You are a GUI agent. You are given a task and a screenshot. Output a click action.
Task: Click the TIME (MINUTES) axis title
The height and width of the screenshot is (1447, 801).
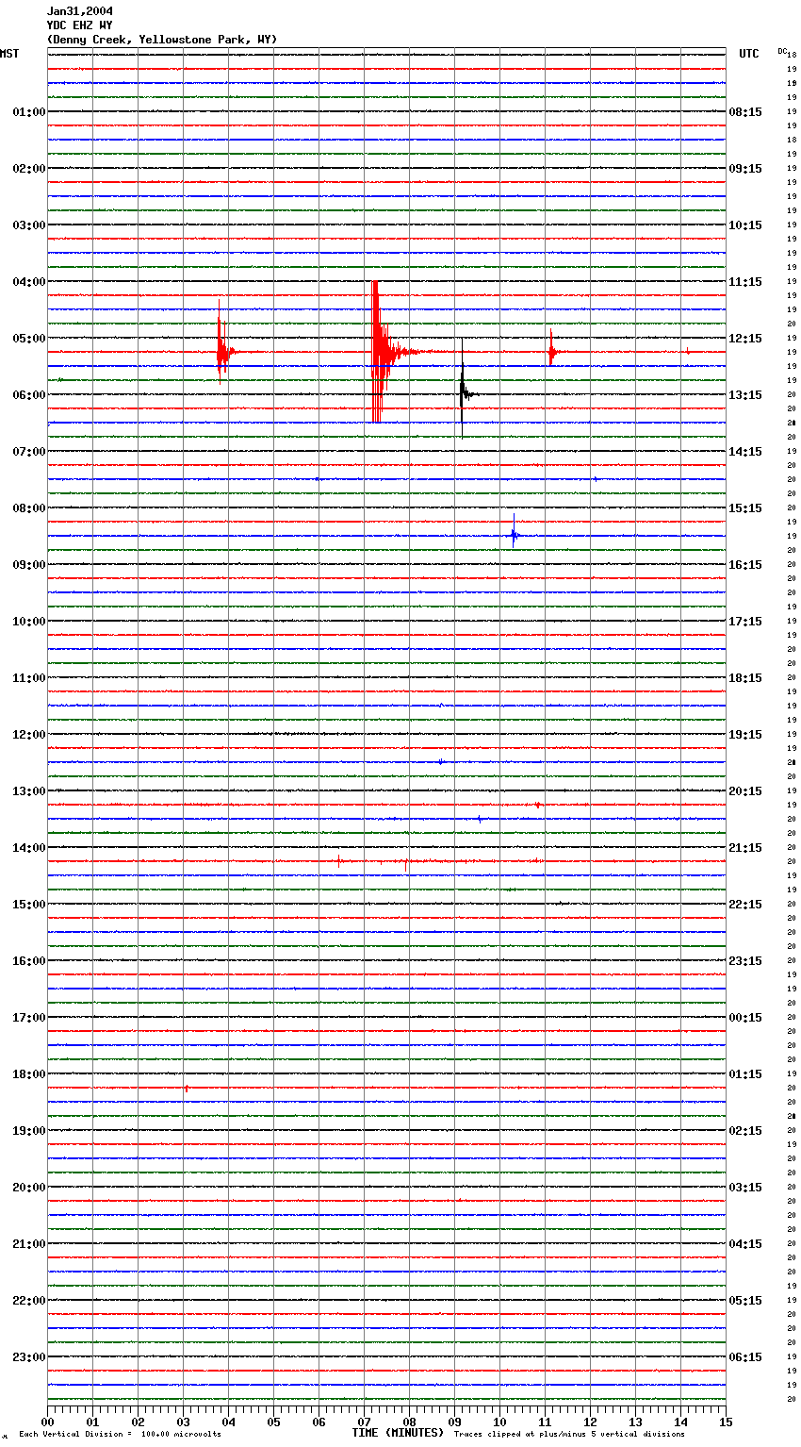pos(398,1433)
